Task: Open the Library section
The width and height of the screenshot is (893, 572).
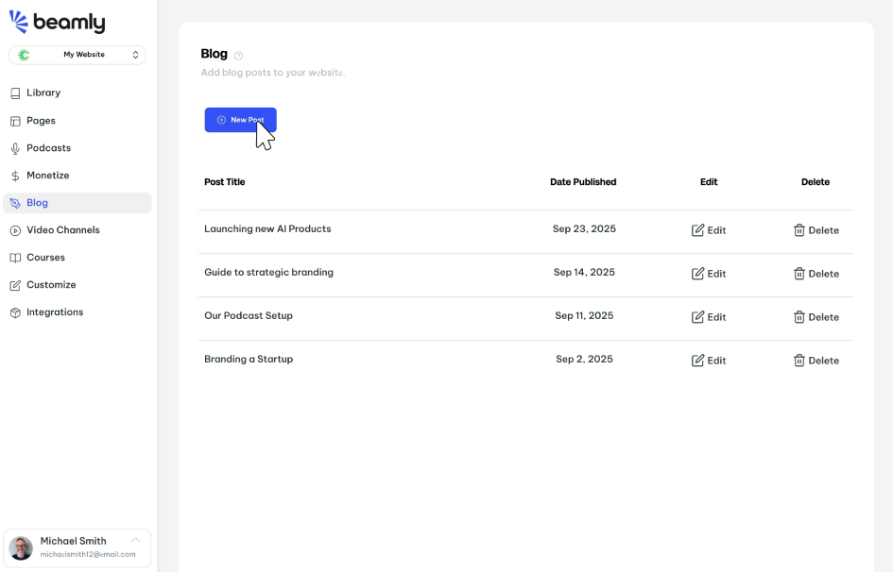Action: [x=43, y=93]
